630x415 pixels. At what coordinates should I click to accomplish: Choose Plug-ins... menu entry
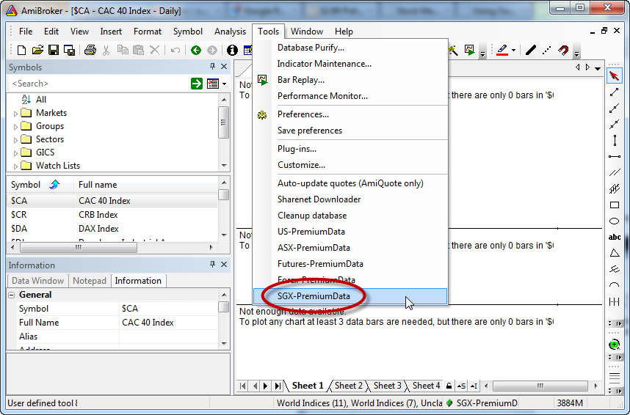point(350,149)
